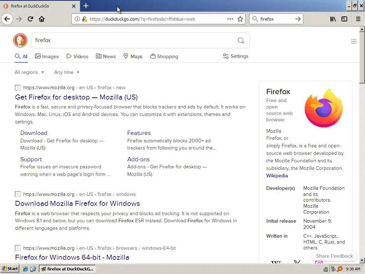Click the padlock warning icon in address bar
Image resolution: width=365 pixels, height=274 pixels.
[x=84, y=19]
